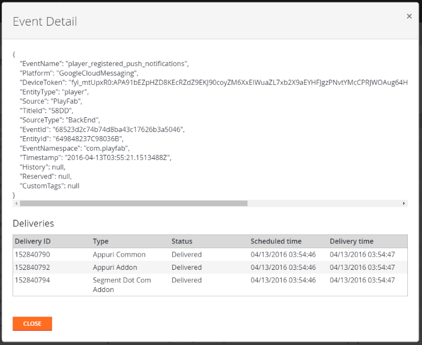Click Delivered status for Segment Dot Com row
This screenshot has height=345, width=422.
(186, 280)
